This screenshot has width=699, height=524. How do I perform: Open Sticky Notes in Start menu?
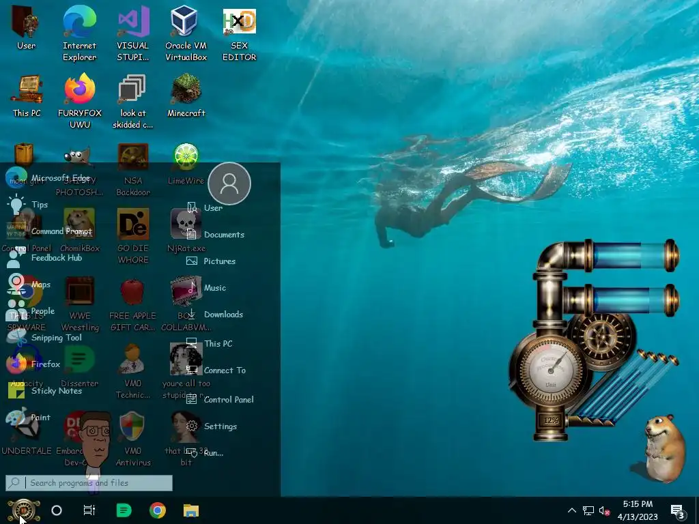click(44, 391)
